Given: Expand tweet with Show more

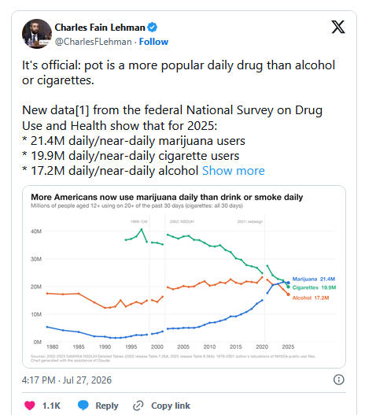Looking at the screenshot, I should coord(234,171).
